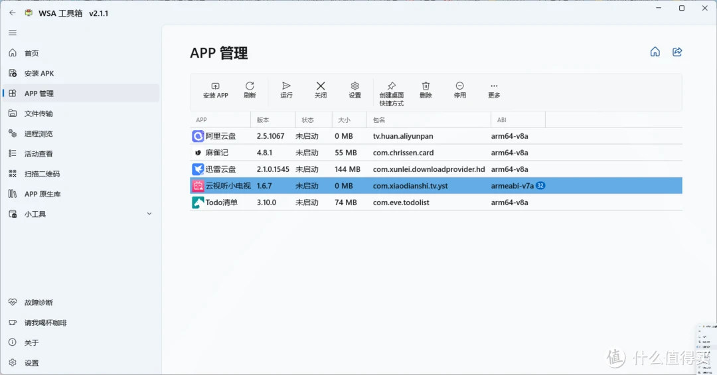Viewport: 717px width, 375px height.
Task: Click 运行 run toolbar button
Action: point(286,90)
